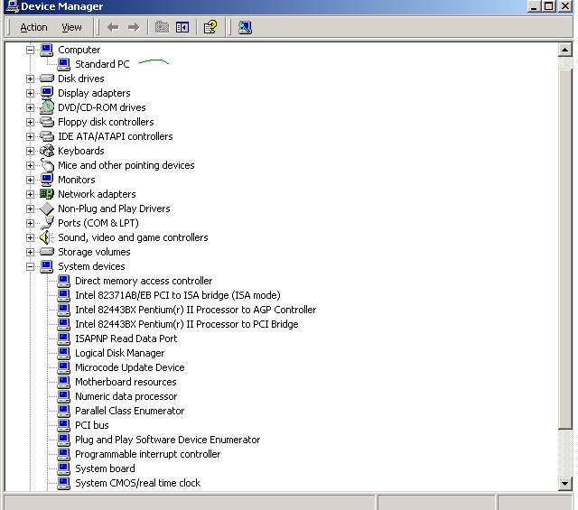Expand Sound, video and game controllers
578x510 pixels.
click(x=30, y=237)
